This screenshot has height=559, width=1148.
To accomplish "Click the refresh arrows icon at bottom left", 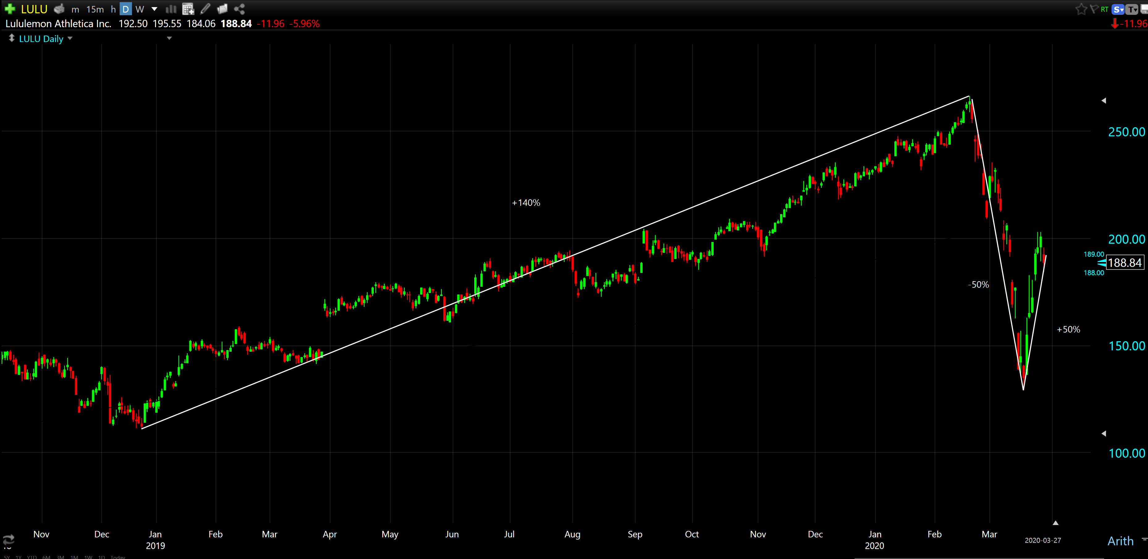I will click(x=8, y=540).
